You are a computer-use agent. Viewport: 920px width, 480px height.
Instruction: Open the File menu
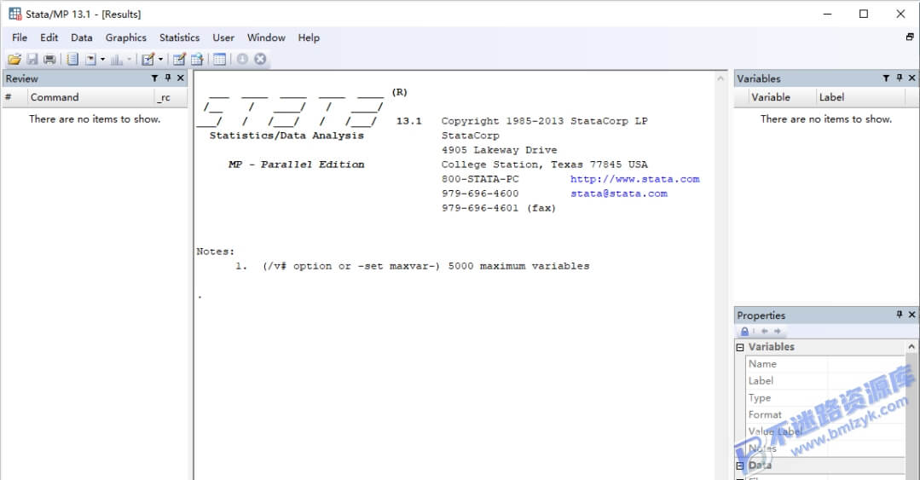[20, 38]
